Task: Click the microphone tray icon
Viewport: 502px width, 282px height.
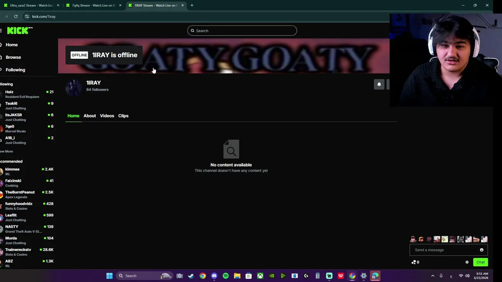Action: coord(441,276)
